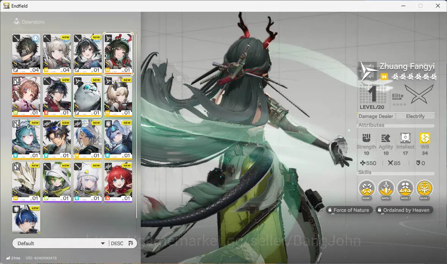Click the LEVEL/20 level display
This screenshot has width=447, height=264.
tap(372, 97)
